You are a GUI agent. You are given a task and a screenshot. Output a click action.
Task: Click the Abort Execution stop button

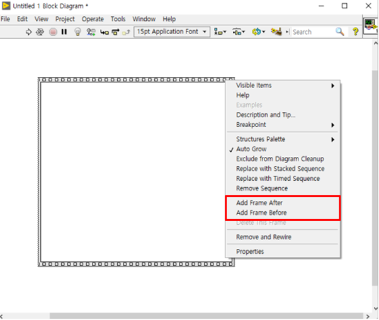pyautogui.click(x=53, y=31)
